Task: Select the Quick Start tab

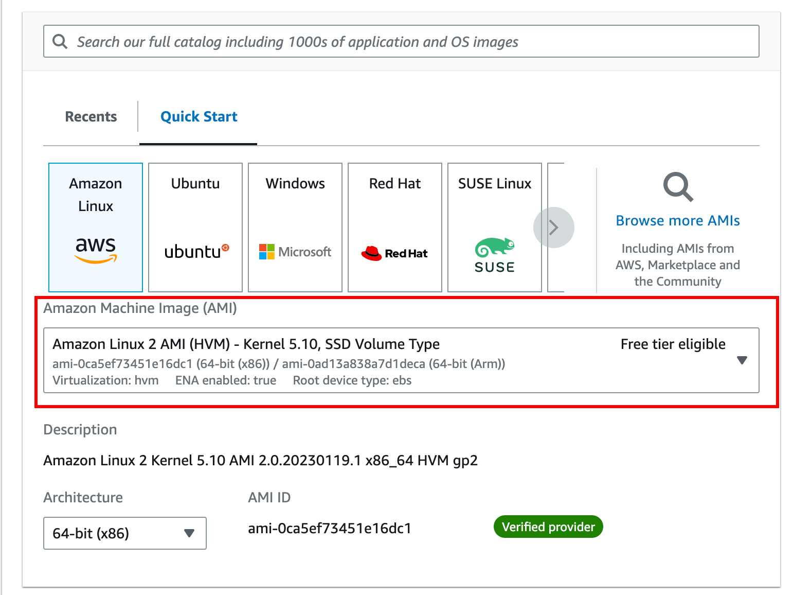Action: pos(199,117)
